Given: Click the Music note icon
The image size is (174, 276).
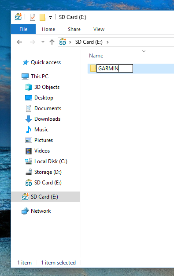Looking at the screenshot, I should point(29,130).
